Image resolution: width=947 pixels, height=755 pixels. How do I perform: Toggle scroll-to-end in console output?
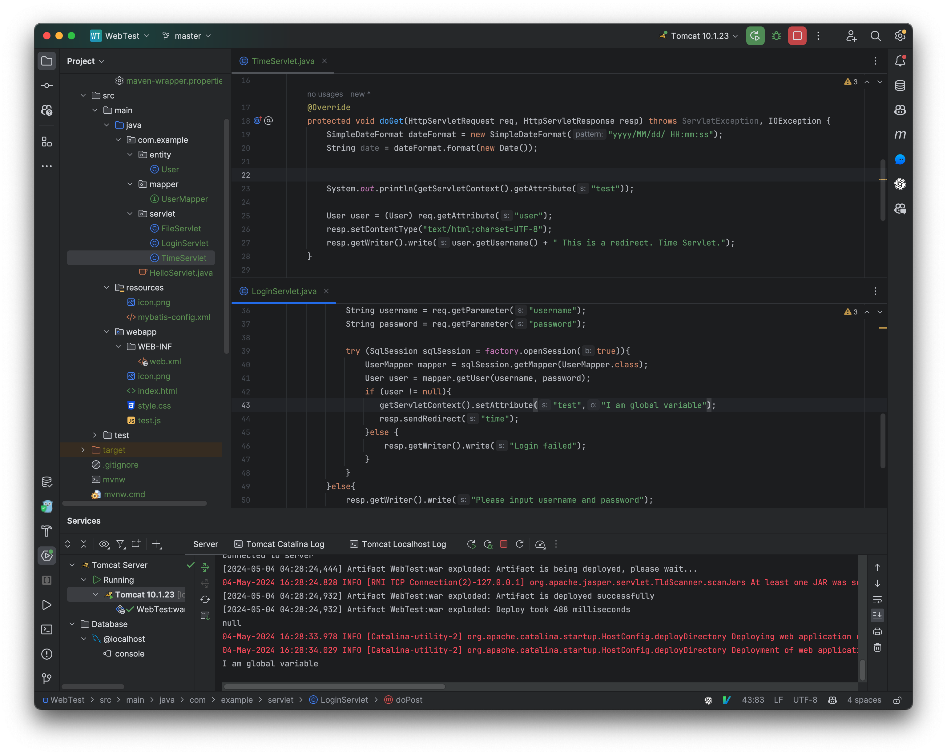(x=877, y=615)
